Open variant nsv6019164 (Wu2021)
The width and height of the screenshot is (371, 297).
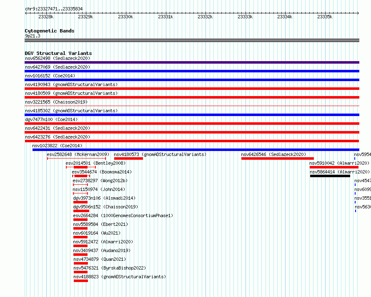[x=97, y=233]
